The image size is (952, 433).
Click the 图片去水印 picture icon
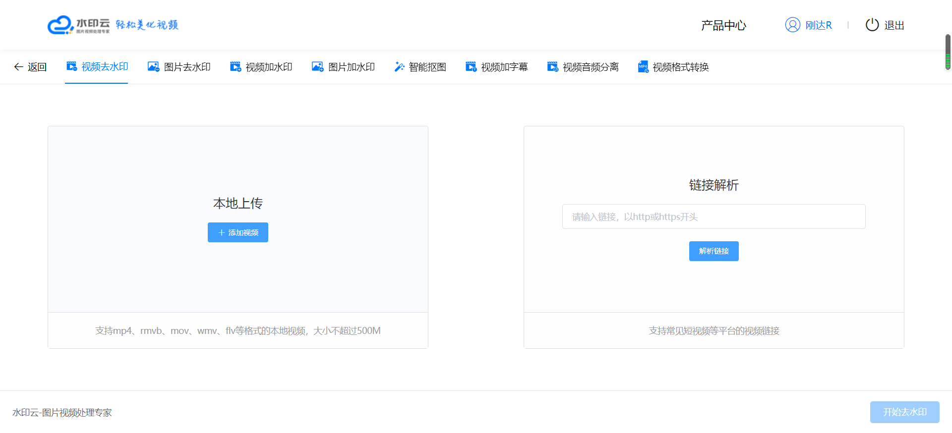click(x=154, y=66)
